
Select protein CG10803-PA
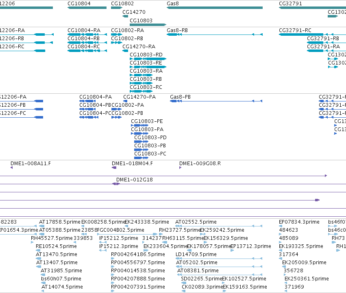point(140,134)
